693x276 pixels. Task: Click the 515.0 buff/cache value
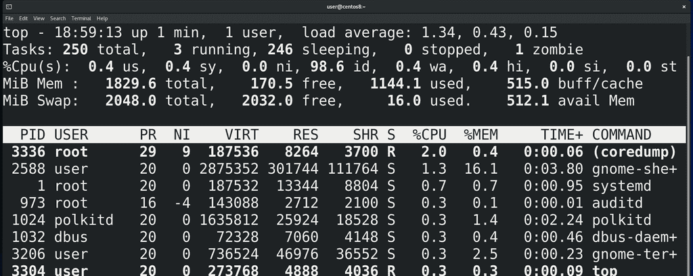coord(528,83)
